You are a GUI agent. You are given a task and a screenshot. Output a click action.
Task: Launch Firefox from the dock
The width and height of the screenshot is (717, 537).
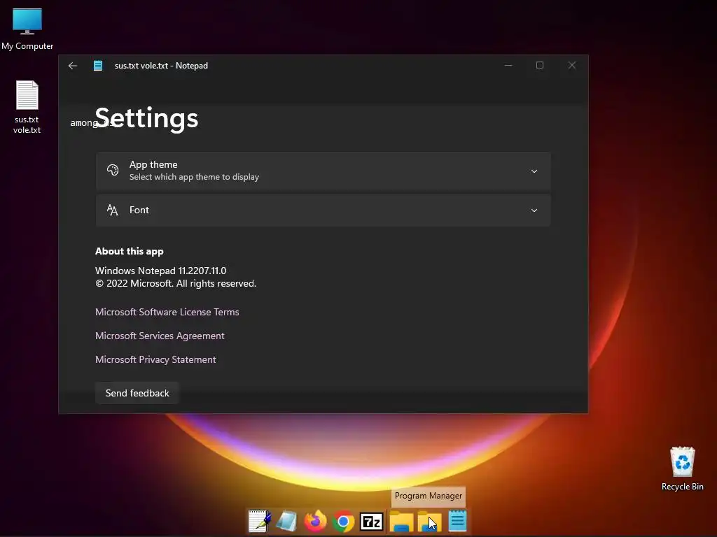tap(316, 521)
